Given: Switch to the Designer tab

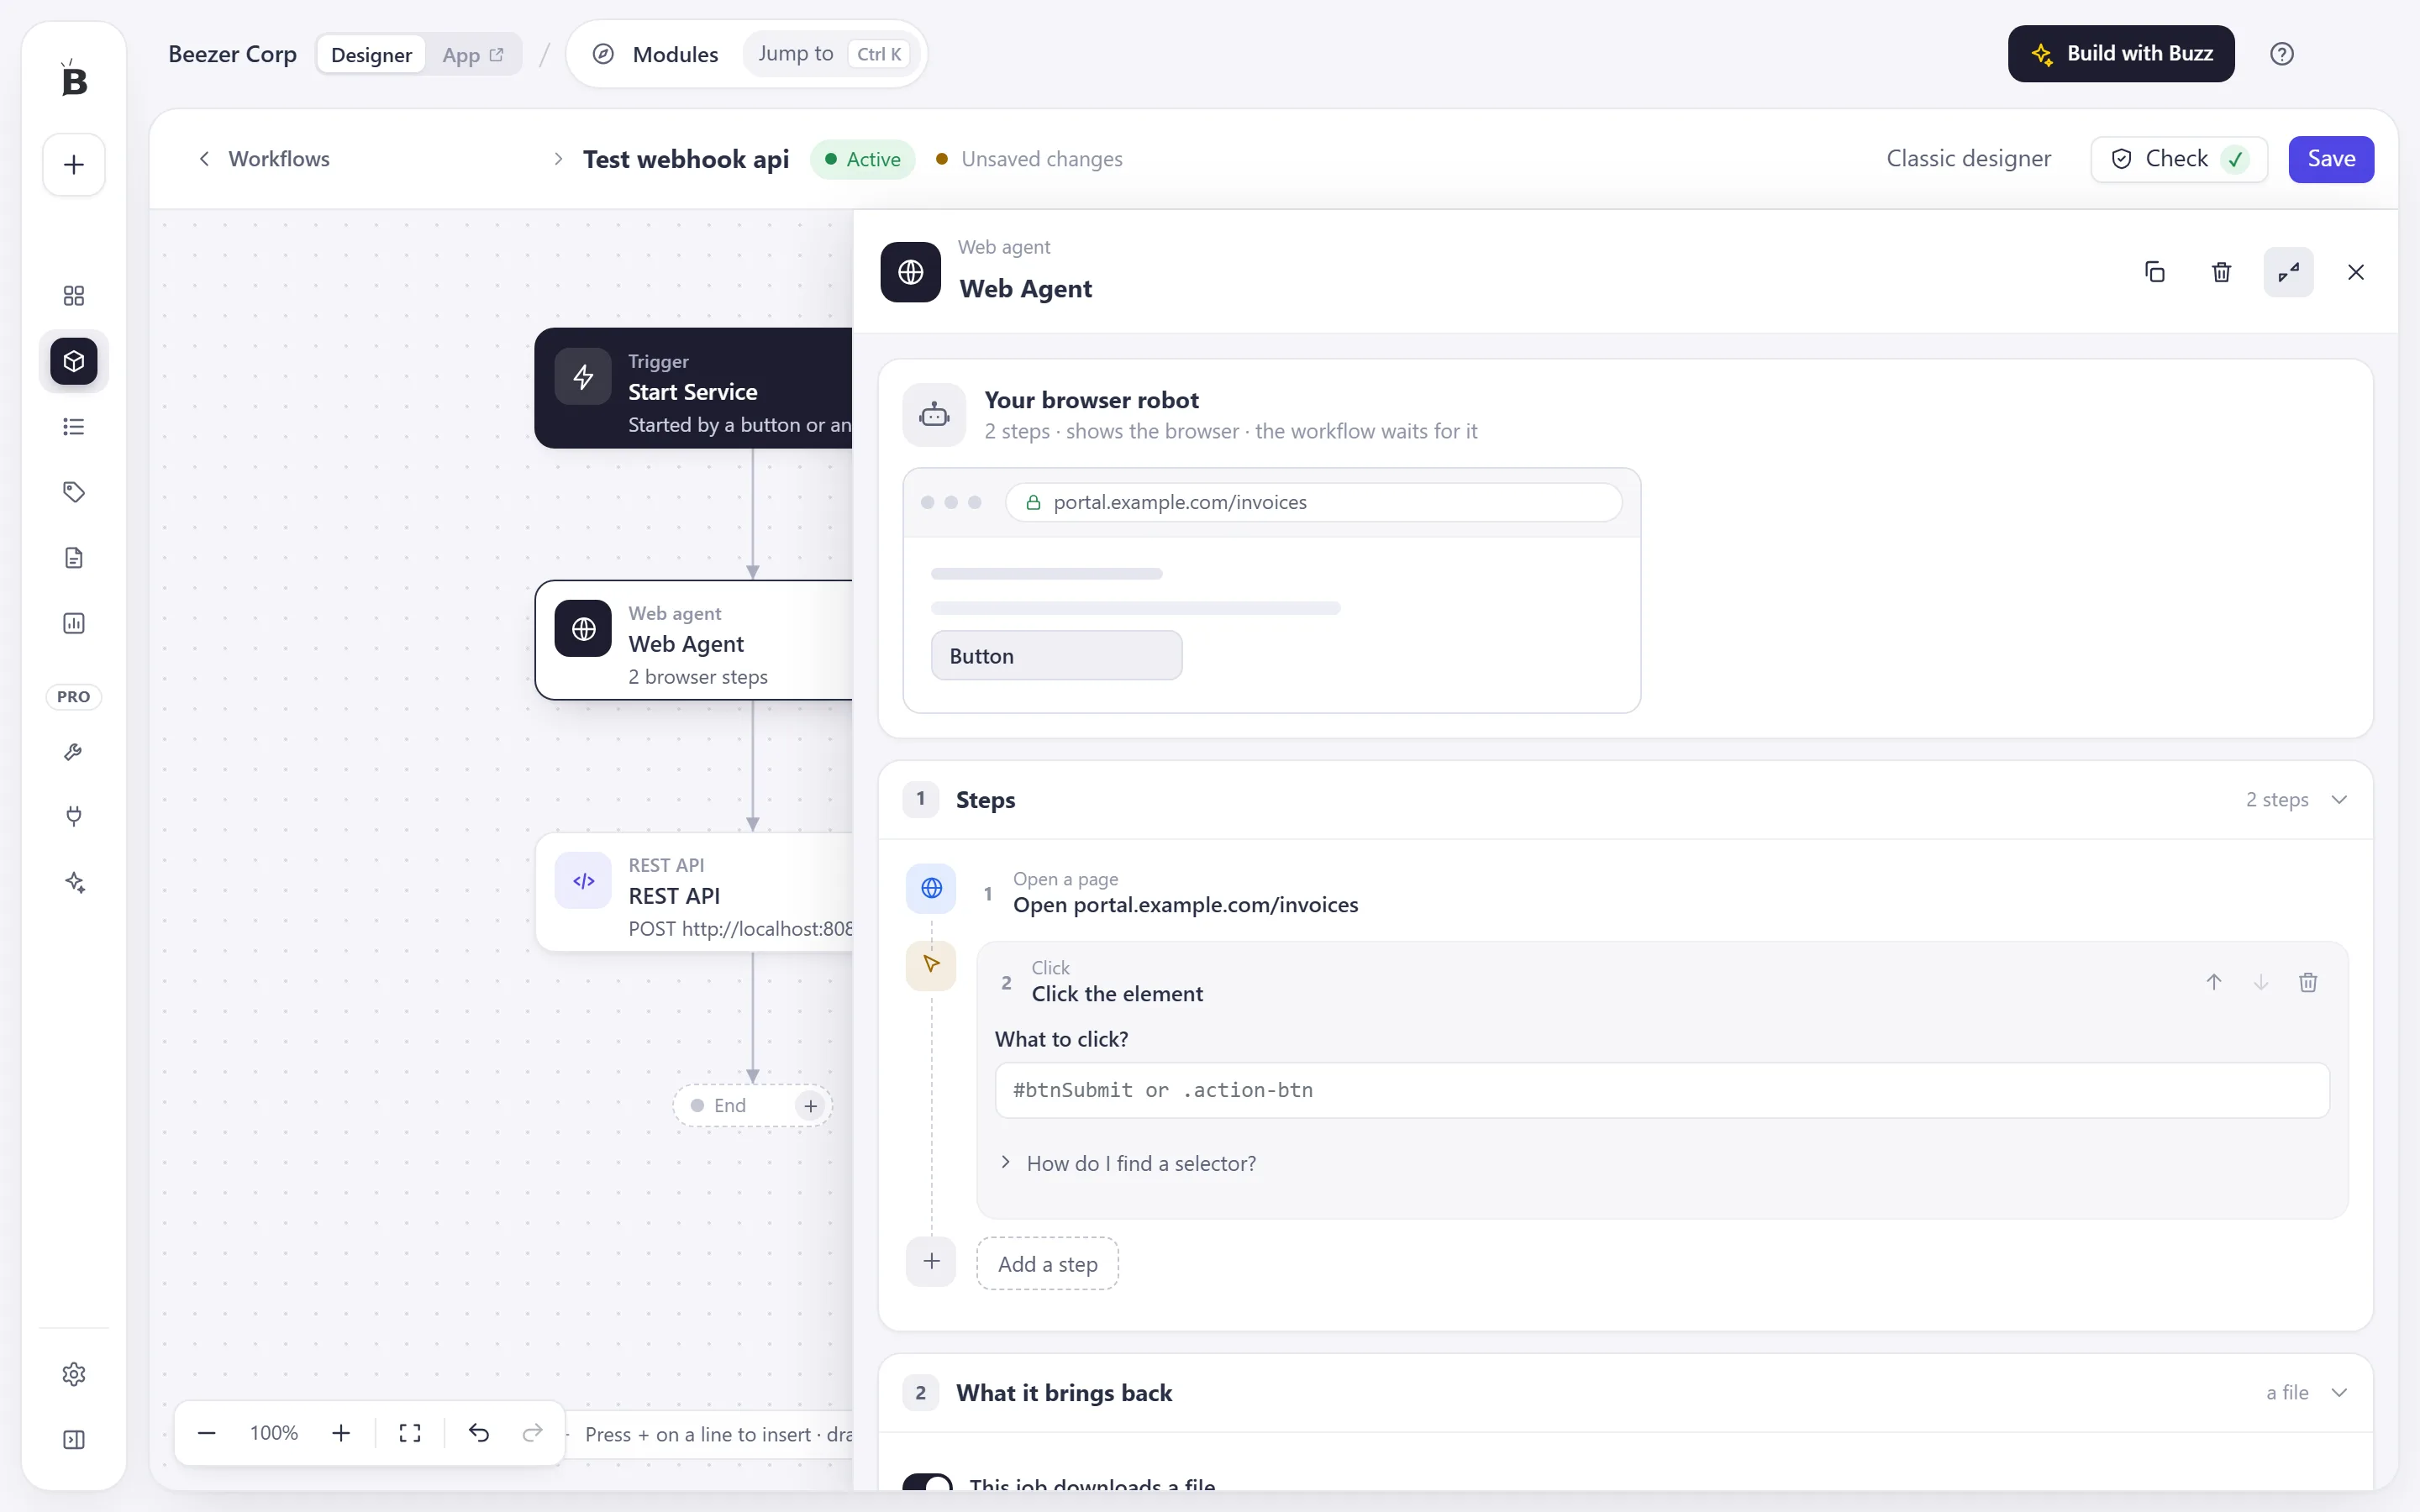Looking at the screenshot, I should (371, 55).
